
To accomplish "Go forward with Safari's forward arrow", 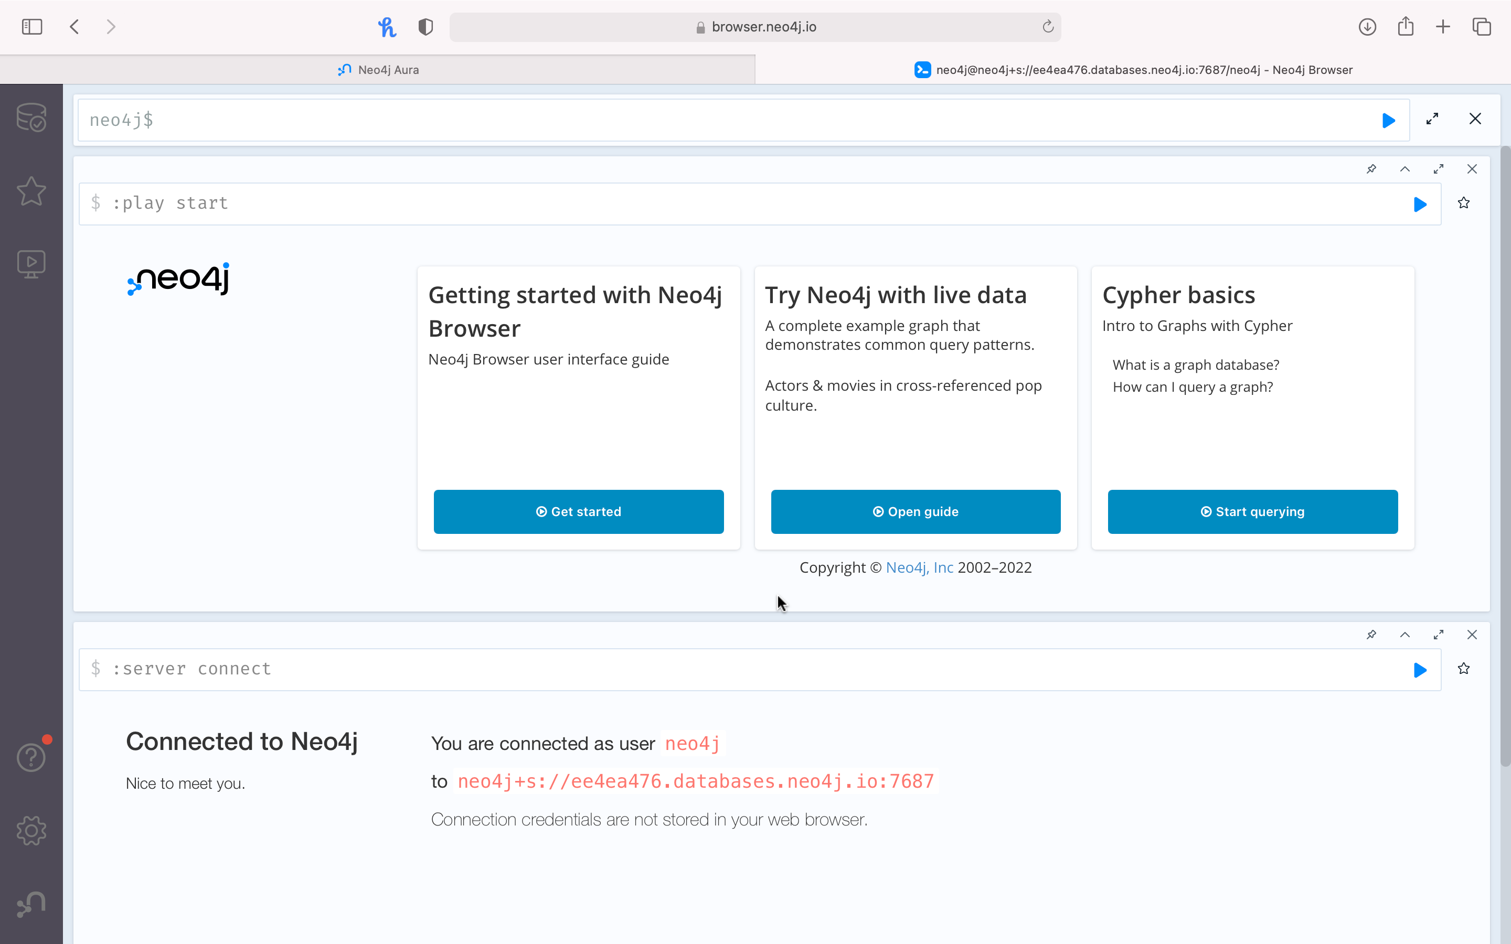I will click(111, 27).
